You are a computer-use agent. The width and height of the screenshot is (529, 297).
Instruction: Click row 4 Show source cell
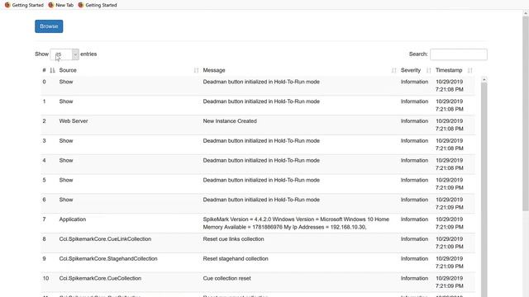click(66, 161)
